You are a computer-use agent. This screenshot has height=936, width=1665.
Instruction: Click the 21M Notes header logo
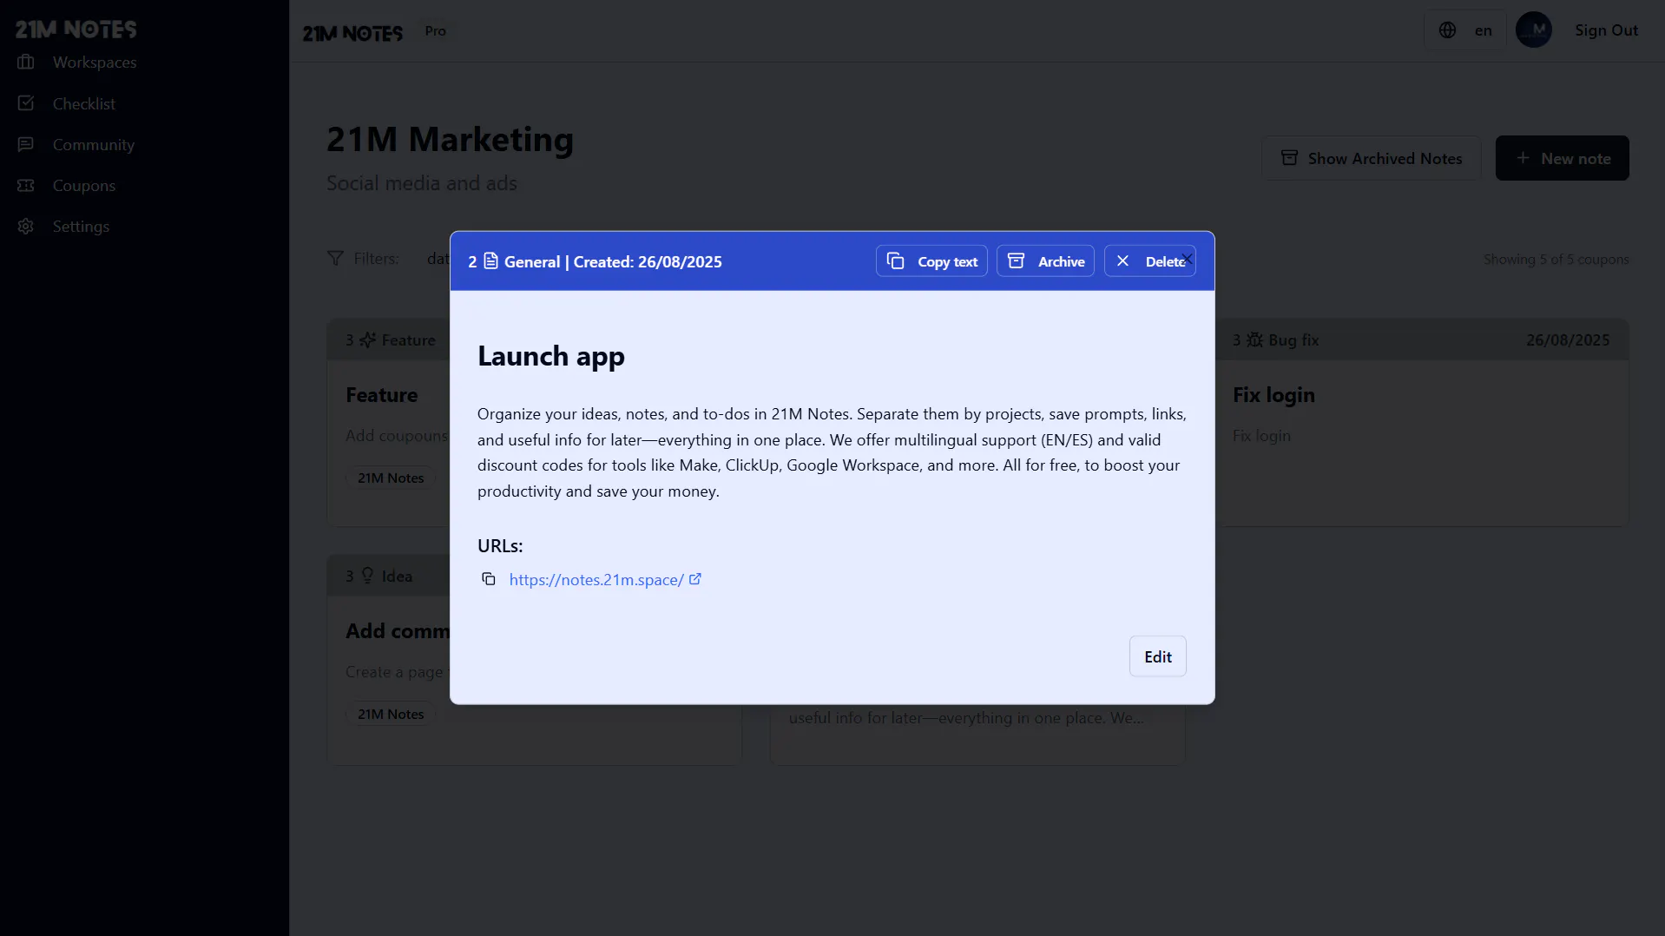click(x=352, y=33)
